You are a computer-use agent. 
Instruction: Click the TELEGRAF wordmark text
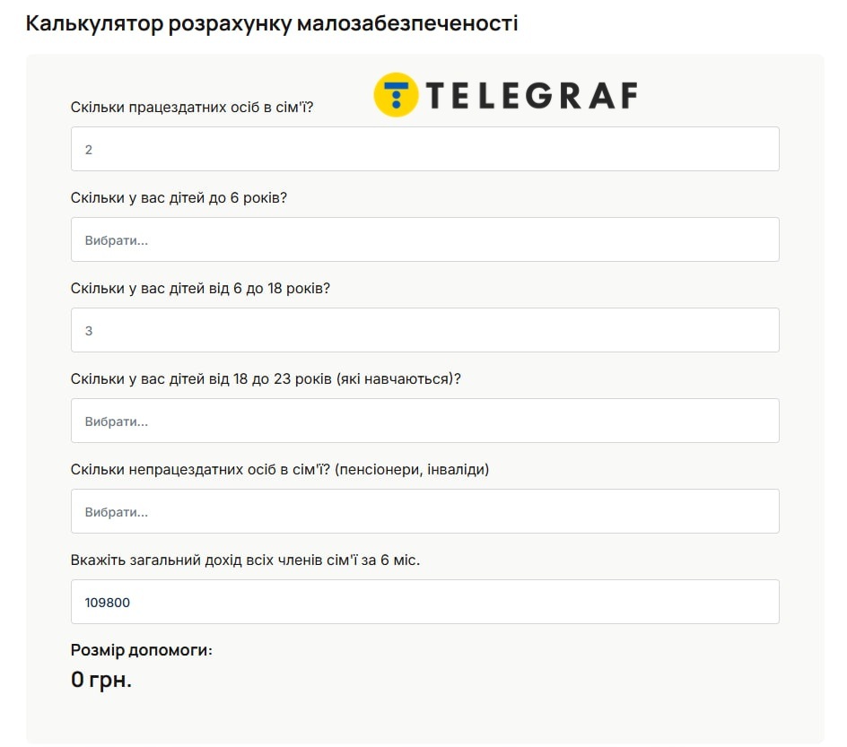[530, 95]
